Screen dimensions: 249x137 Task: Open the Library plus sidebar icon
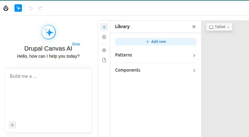coord(104,27)
